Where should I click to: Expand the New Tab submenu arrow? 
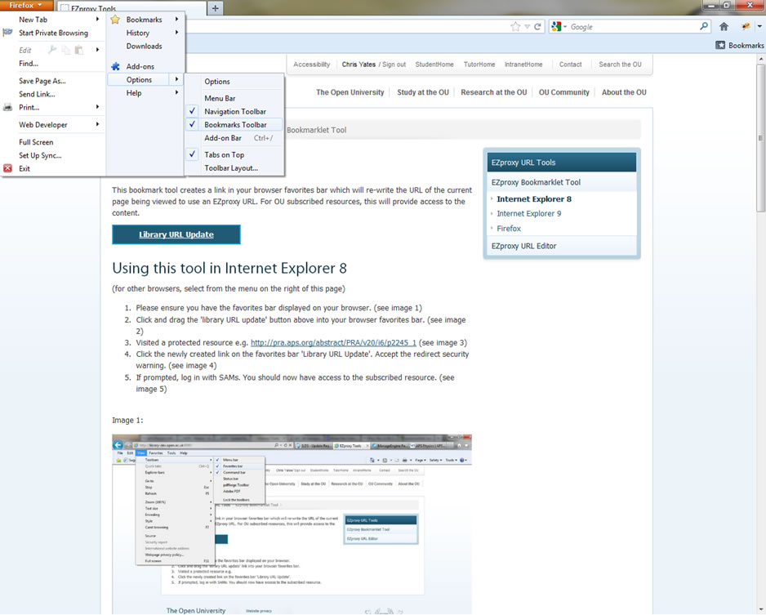(98, 20)
